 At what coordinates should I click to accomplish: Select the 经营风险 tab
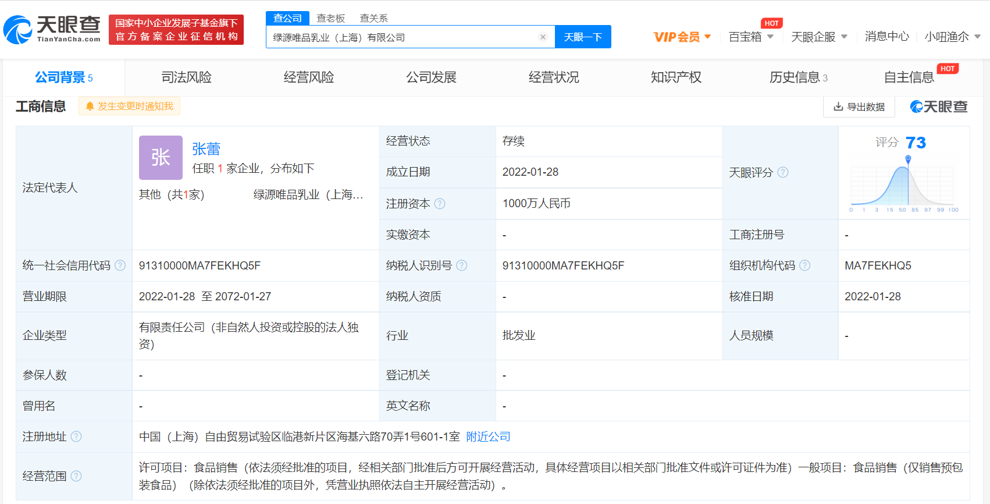(309, 77)
